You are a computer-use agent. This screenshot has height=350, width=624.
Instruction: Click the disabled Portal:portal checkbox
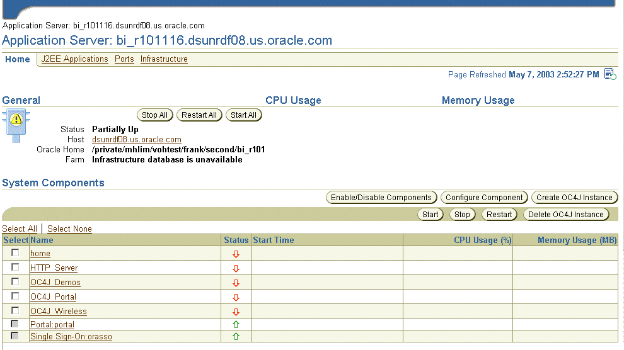click(x=14, y=324)
